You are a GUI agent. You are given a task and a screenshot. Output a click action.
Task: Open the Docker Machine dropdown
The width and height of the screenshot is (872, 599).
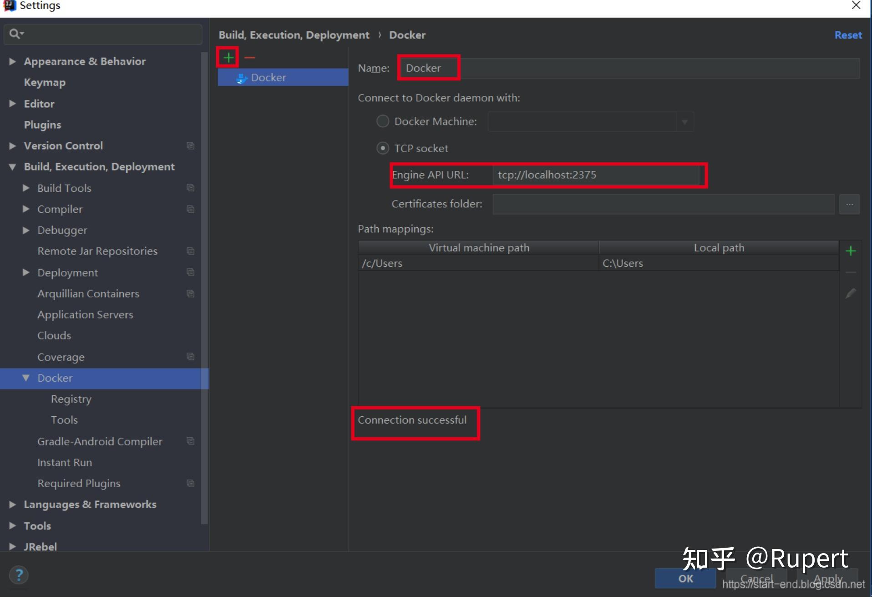[x=685, y=122]
